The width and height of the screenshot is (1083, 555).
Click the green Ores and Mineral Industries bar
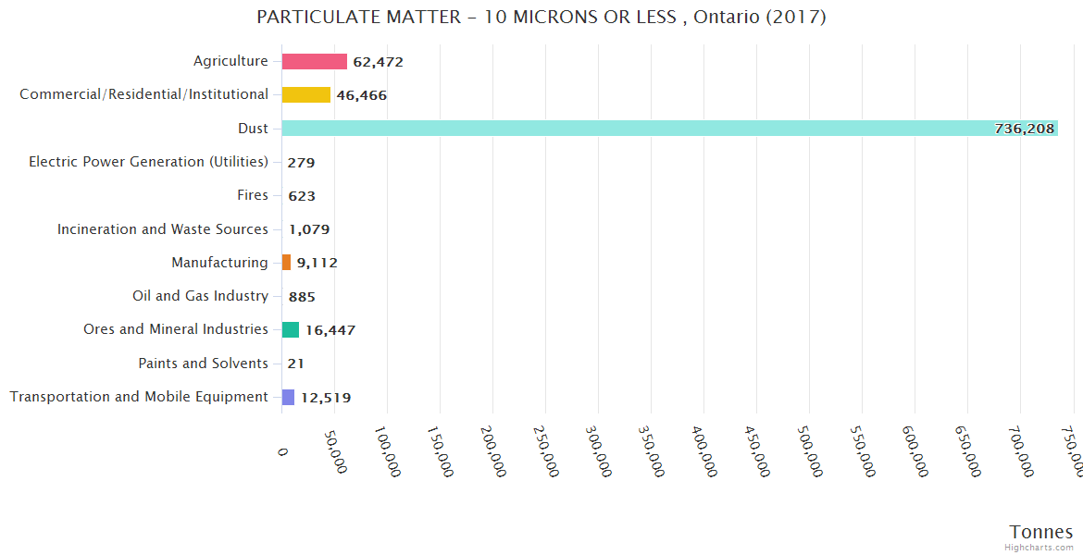[291, 329]
